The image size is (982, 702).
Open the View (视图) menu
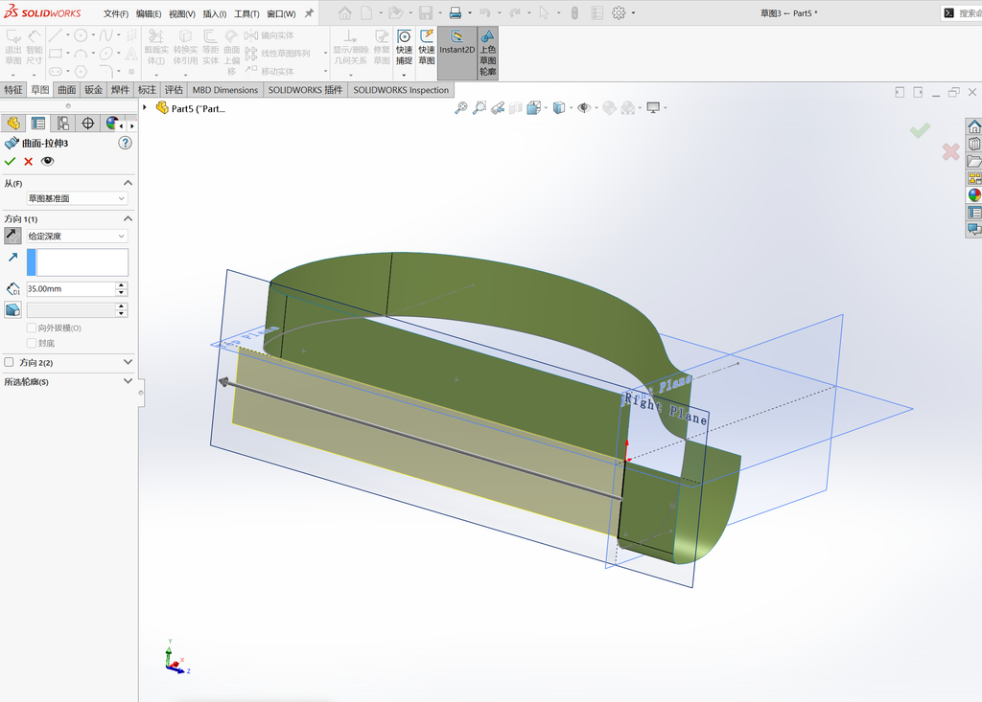(181, 13)
